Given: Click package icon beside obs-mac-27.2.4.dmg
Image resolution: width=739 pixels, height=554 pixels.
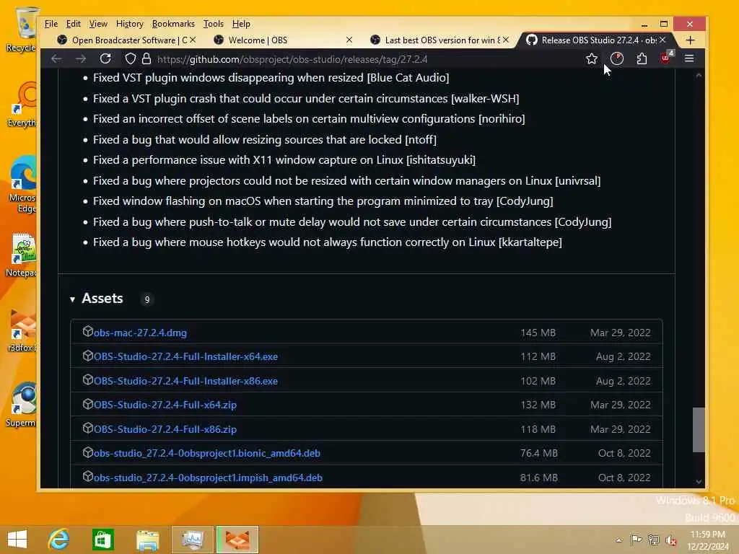Looking at the screenshot, I should [87, 331].
